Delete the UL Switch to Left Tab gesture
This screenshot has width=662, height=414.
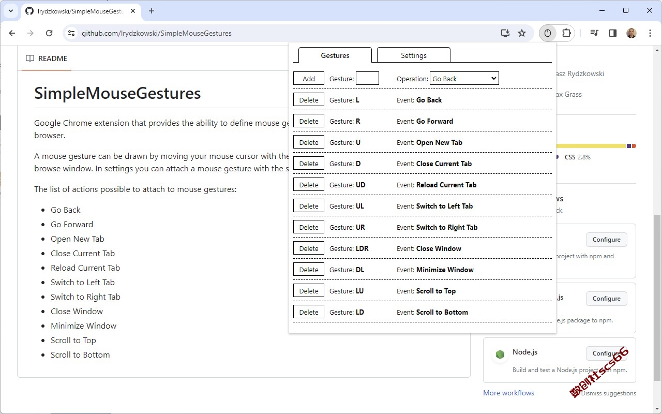pyautogui.click(x=309, y=206)
